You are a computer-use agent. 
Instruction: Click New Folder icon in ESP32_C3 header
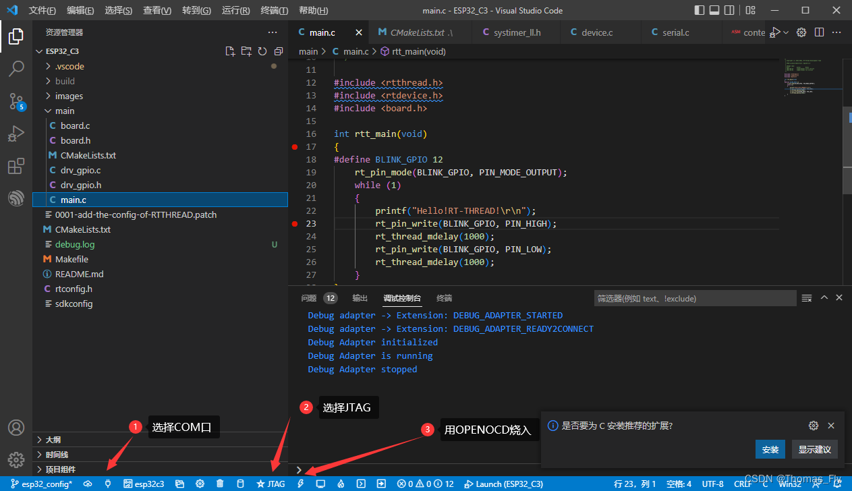[x=246, y=51]
